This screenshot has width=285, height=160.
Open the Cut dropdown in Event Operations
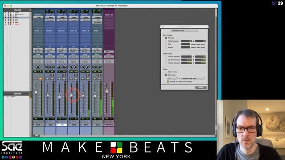click(172, 78)
